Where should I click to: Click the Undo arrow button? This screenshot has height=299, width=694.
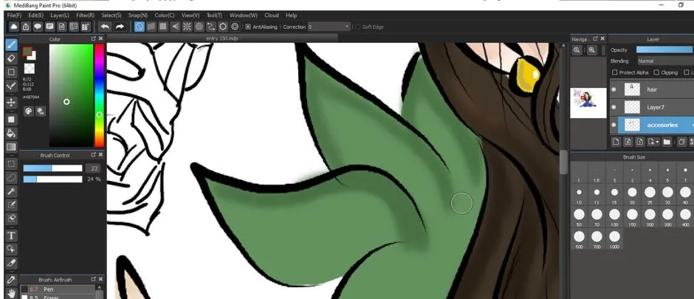[105, 27]
